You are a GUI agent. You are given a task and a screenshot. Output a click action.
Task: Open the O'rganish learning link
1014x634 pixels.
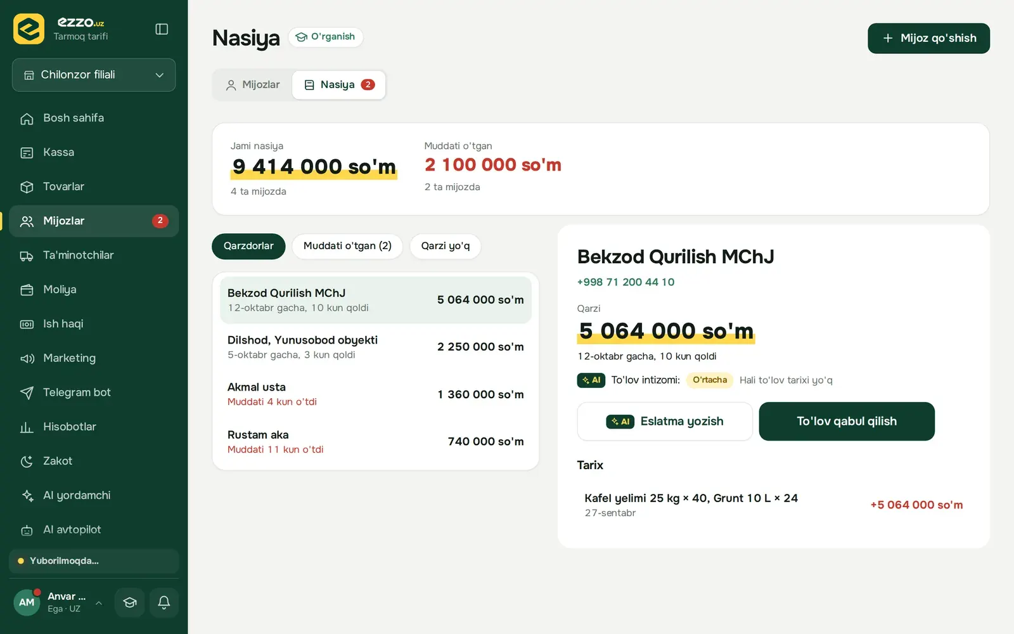tap(326, 37)
